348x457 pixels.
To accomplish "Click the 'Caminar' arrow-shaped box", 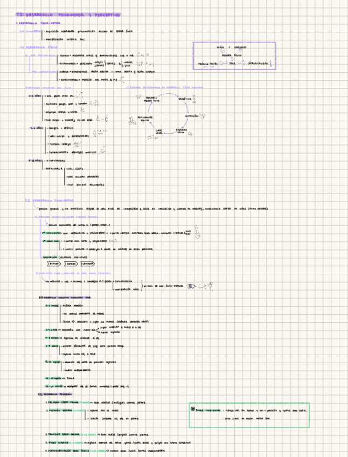I will (88, 264).
